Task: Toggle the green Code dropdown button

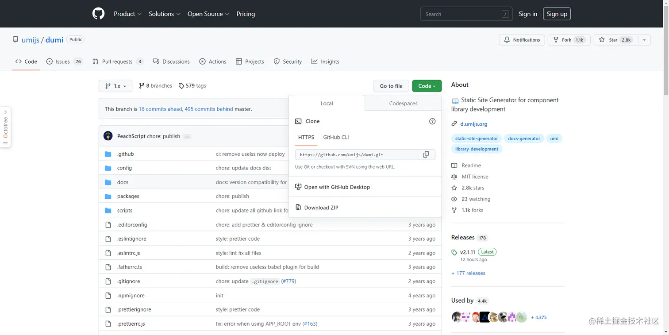Action: point(427,86)
